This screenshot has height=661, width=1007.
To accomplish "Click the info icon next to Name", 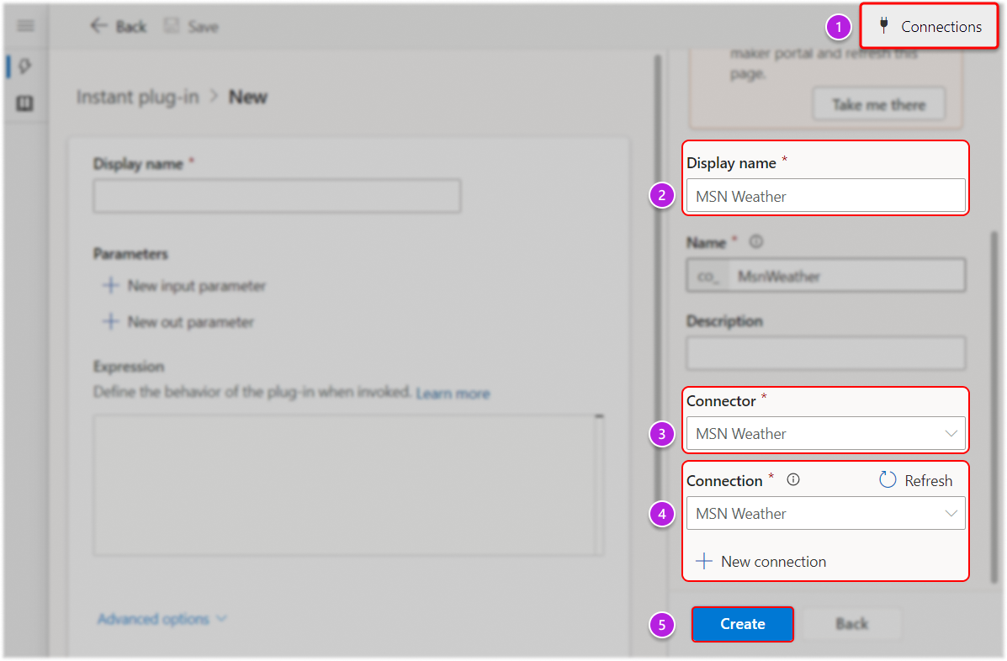I will click(755, 241).
